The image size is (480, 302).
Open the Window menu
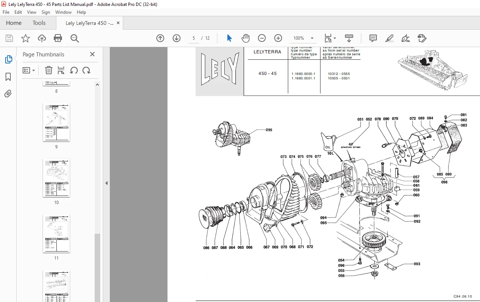[x=63, y=12]
